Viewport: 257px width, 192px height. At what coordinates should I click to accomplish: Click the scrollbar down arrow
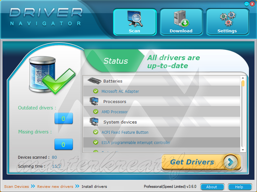pos(244,149)
